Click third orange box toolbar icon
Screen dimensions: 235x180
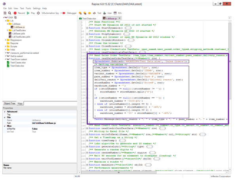tap(89, 13)
